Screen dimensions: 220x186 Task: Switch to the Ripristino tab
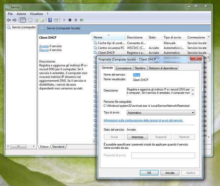click(x=140, y=68)
